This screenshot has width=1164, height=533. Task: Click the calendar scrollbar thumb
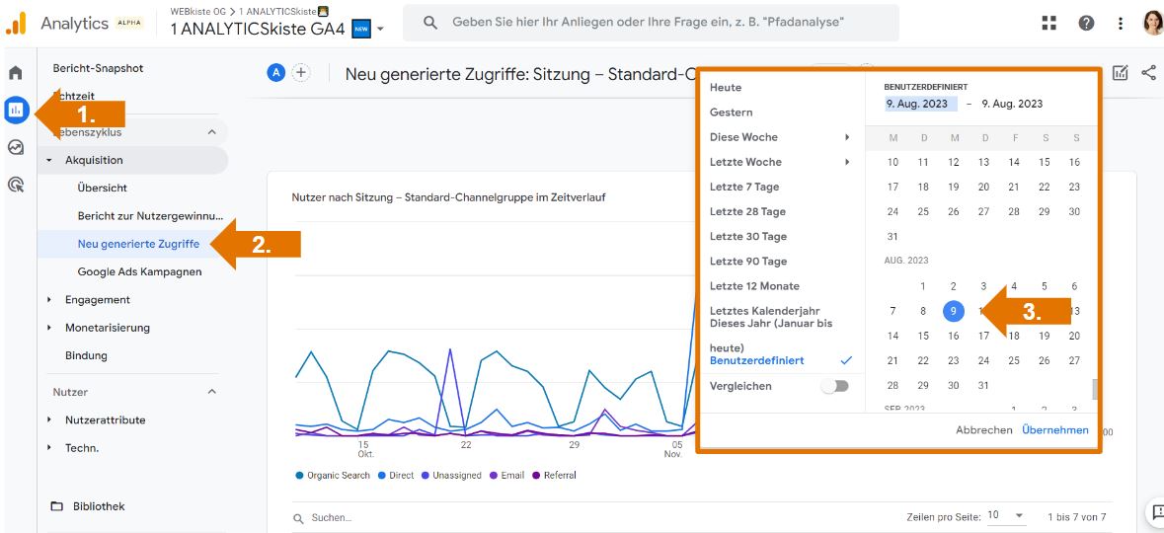point(1093,389)
